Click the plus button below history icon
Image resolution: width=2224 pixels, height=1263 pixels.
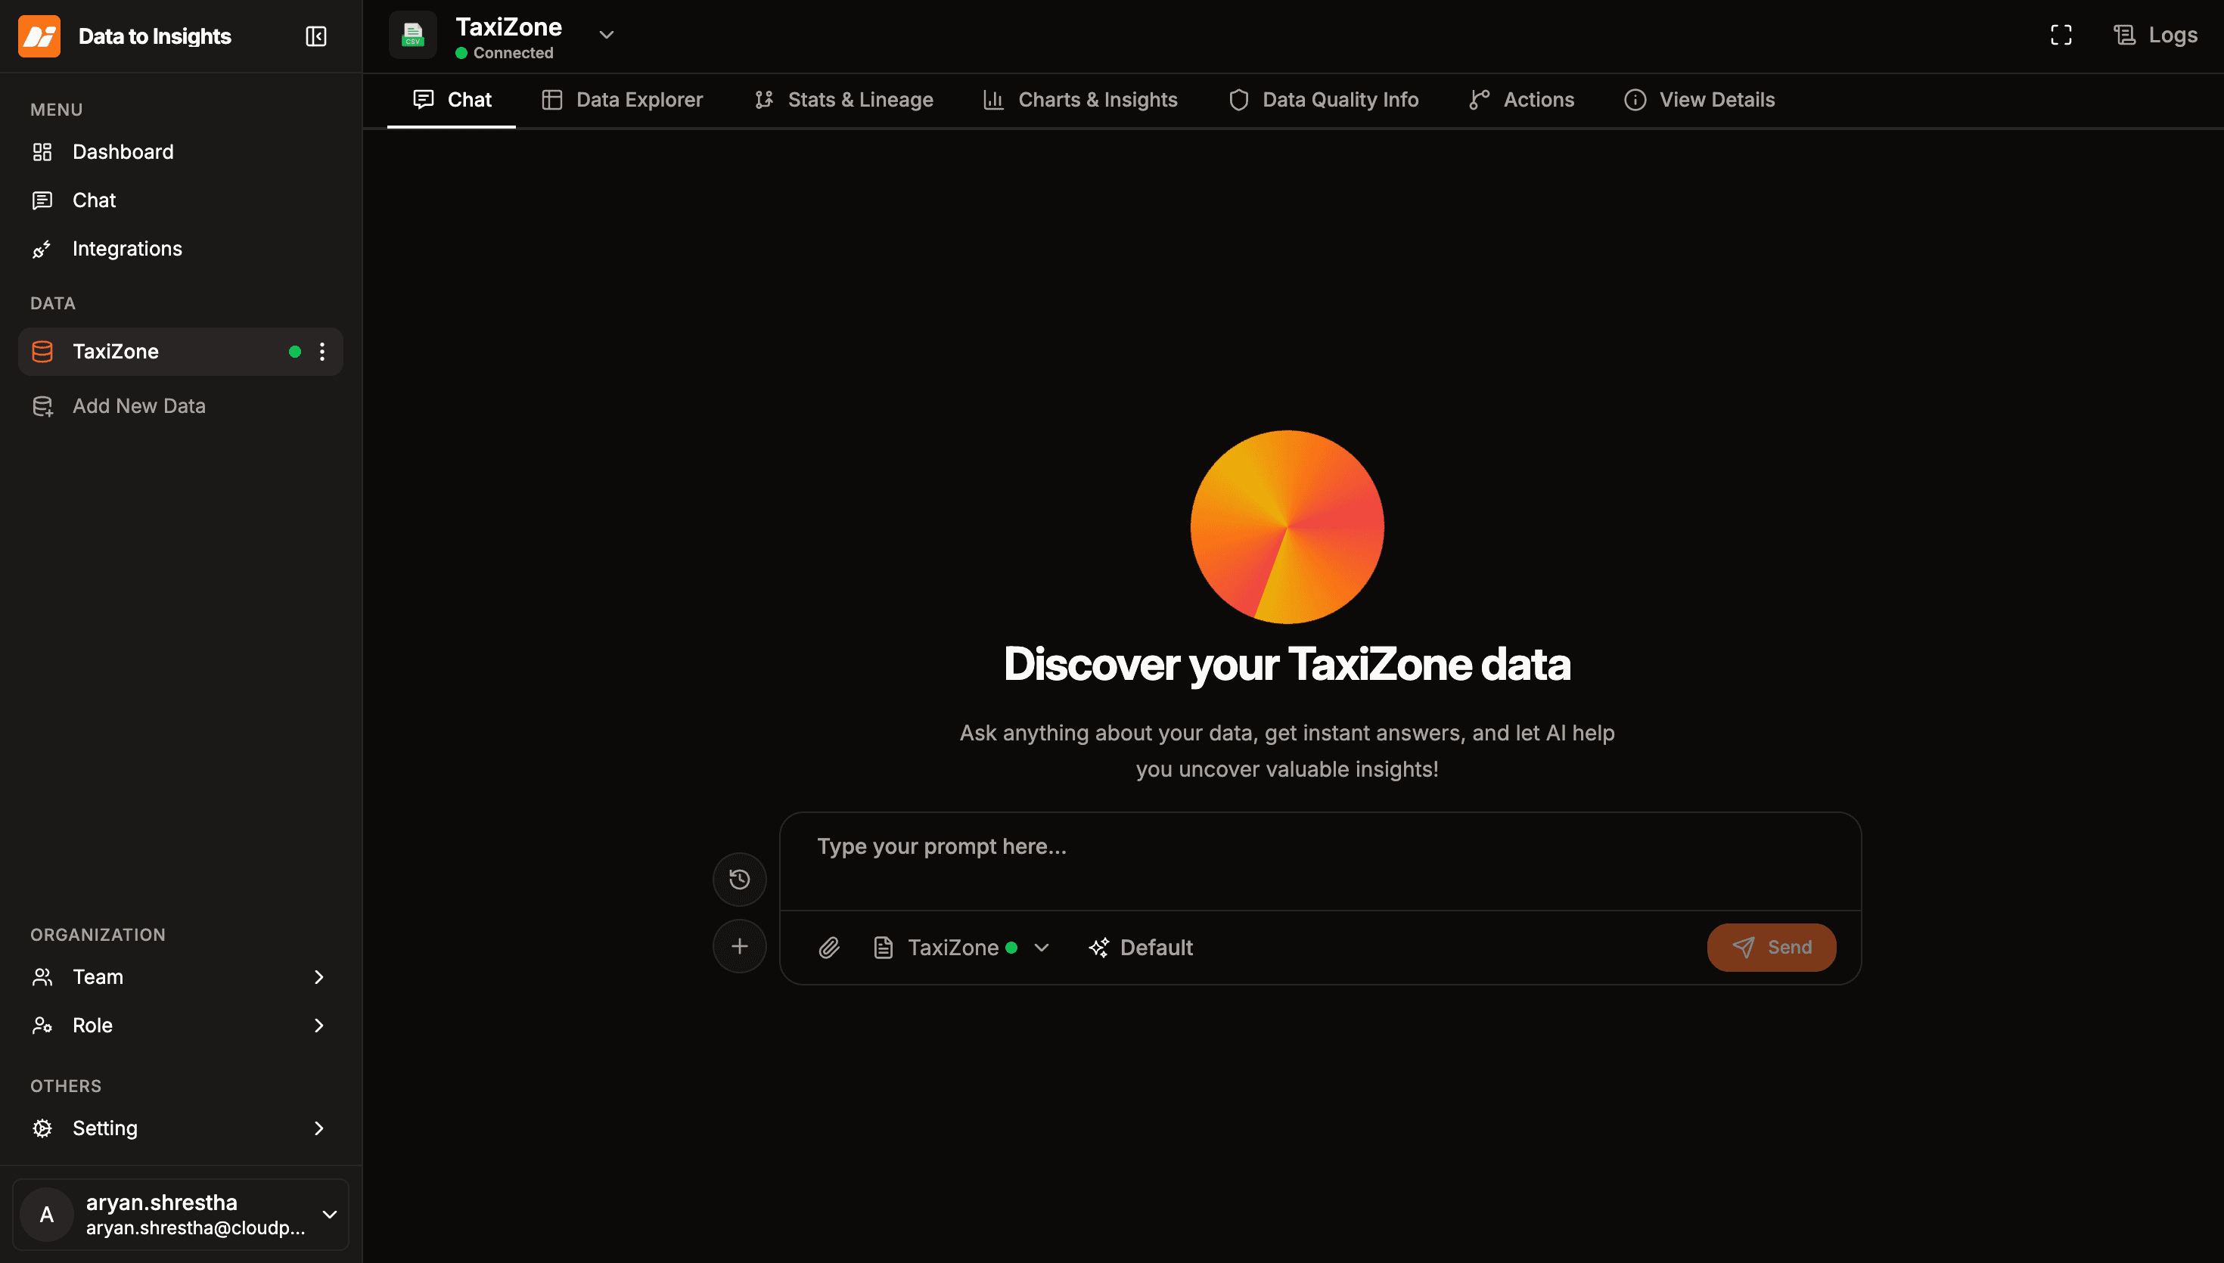point(739,945)
